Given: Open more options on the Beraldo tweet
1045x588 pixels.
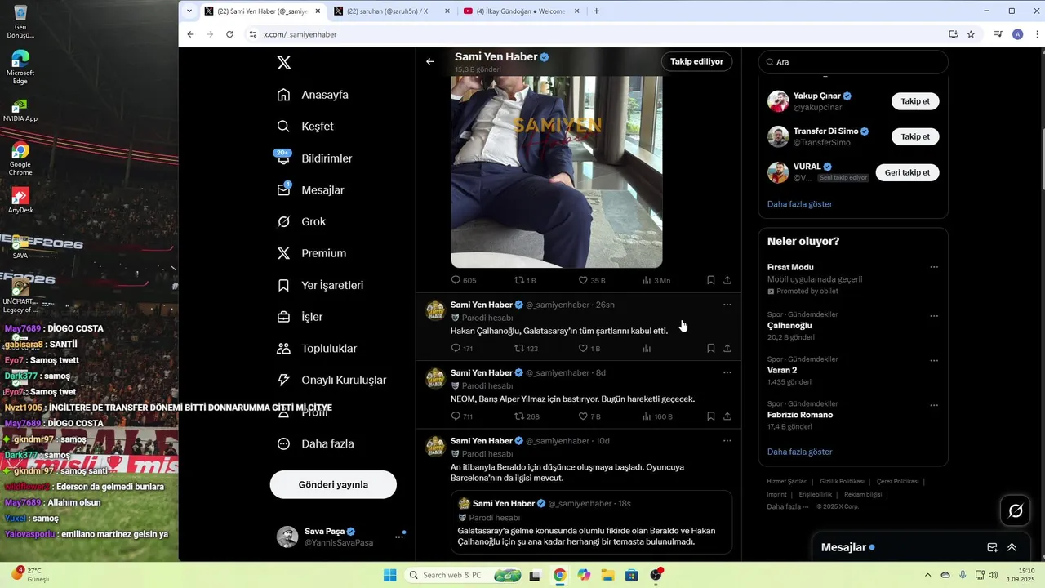Looking at the screenshot, I should pos(727,441).
